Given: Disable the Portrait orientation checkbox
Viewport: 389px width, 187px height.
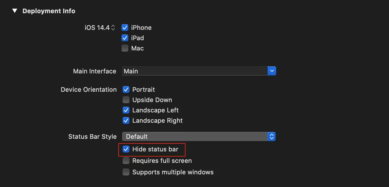Looking at the screenshot, I should (126, 89).
